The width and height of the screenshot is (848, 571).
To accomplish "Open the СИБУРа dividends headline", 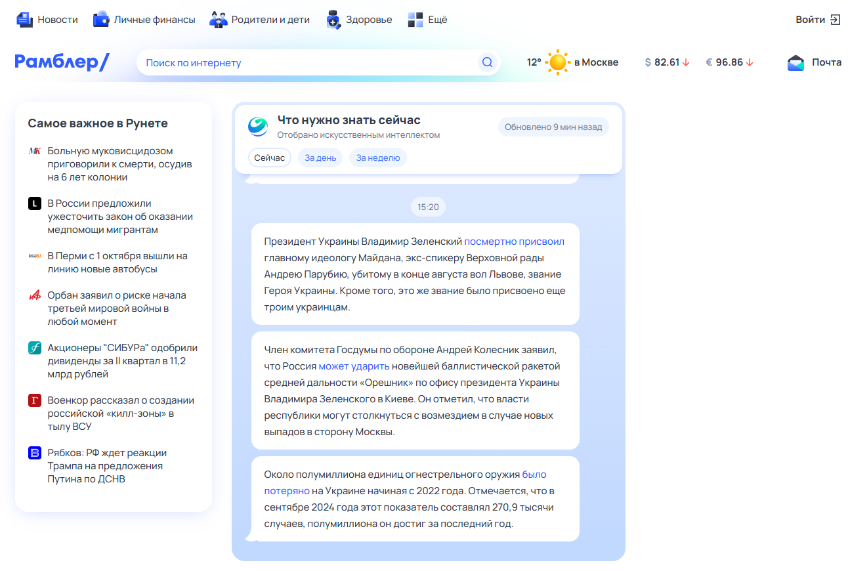I will pyautogui.click(x=122, y=361).
